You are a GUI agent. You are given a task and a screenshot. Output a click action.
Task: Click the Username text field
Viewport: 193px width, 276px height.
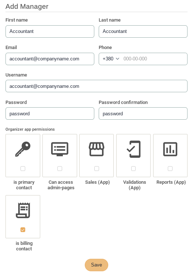[96, 86]
